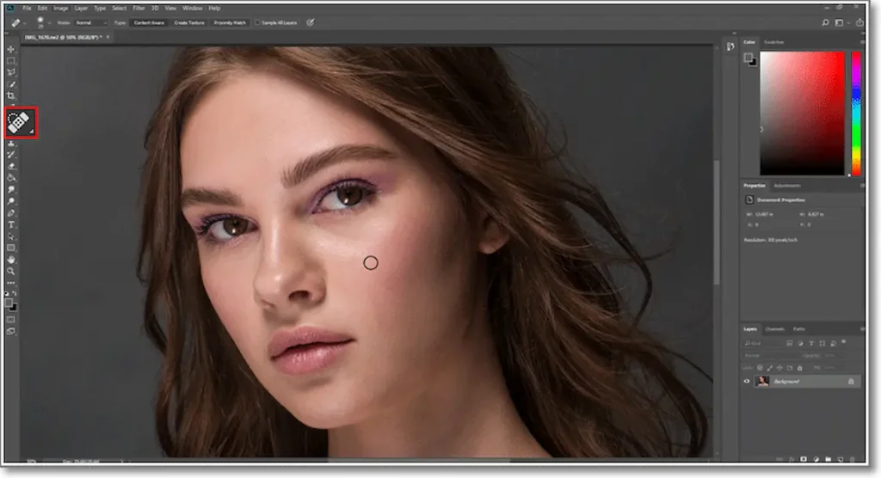This screenshot has width=881, height=478.
Task: Open the History panel icon beside canvas
Action: tap(730, 46)
